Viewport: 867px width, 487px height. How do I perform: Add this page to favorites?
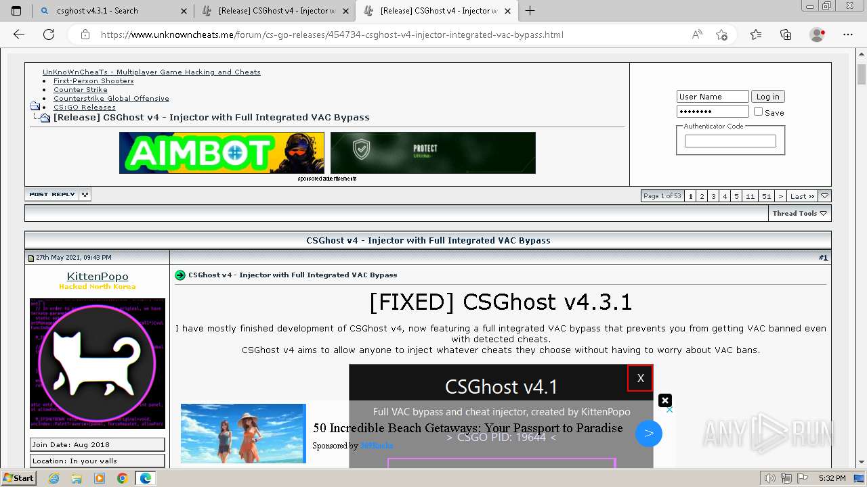coord(722,34)
